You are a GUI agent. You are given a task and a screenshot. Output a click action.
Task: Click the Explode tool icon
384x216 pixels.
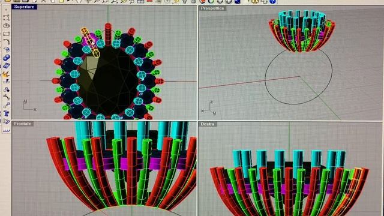(x=7, y=74)
